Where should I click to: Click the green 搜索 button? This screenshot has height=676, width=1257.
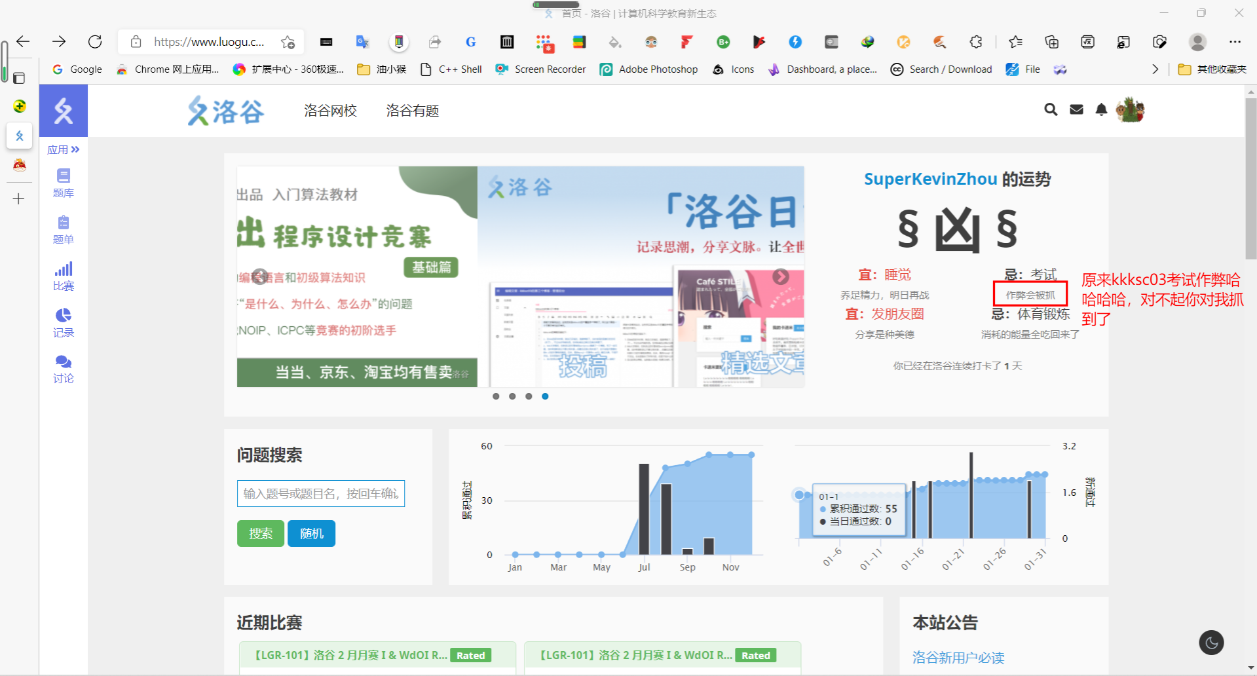[261, 533]
